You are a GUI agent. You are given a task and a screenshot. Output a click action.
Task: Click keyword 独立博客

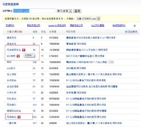pos(12,74)
